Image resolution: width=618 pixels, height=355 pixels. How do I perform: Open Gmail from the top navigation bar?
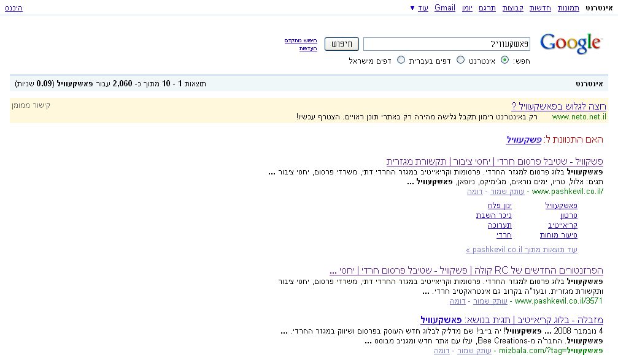point(444,8)
